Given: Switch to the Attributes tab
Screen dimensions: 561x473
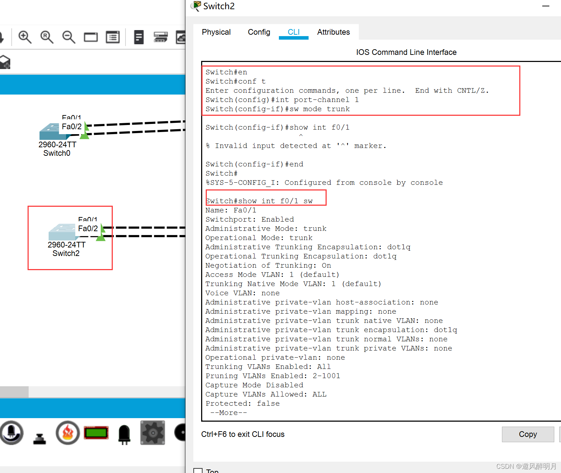Looking at the screenshot, I should pos(333,32).
